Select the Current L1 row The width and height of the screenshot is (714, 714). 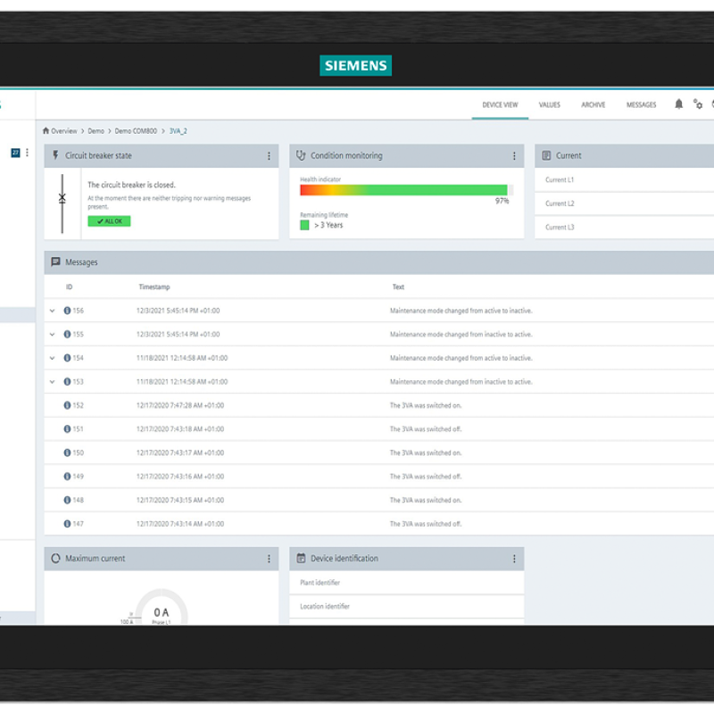[x=624, y=180]
